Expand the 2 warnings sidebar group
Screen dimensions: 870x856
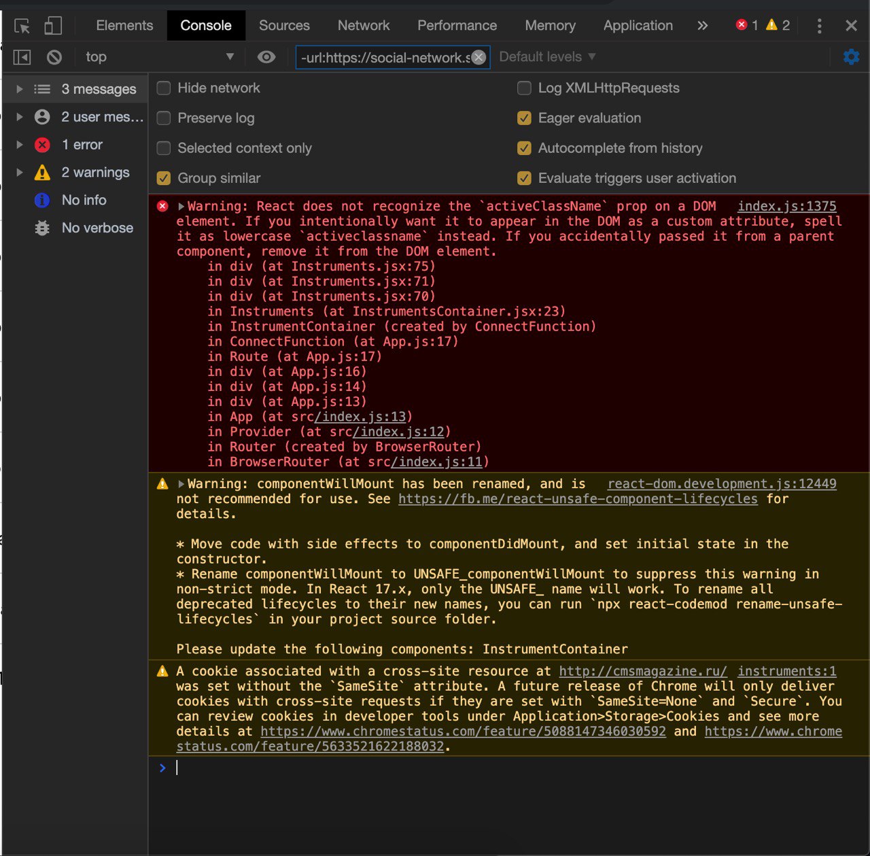(20, 173)
